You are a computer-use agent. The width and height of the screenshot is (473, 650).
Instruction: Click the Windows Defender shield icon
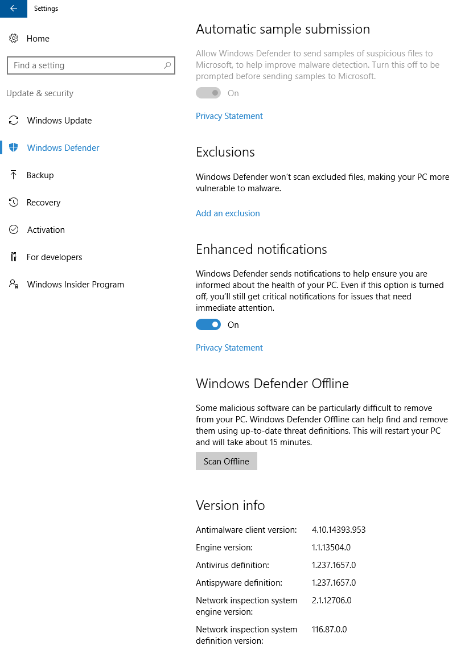click(x=14, y=148)
